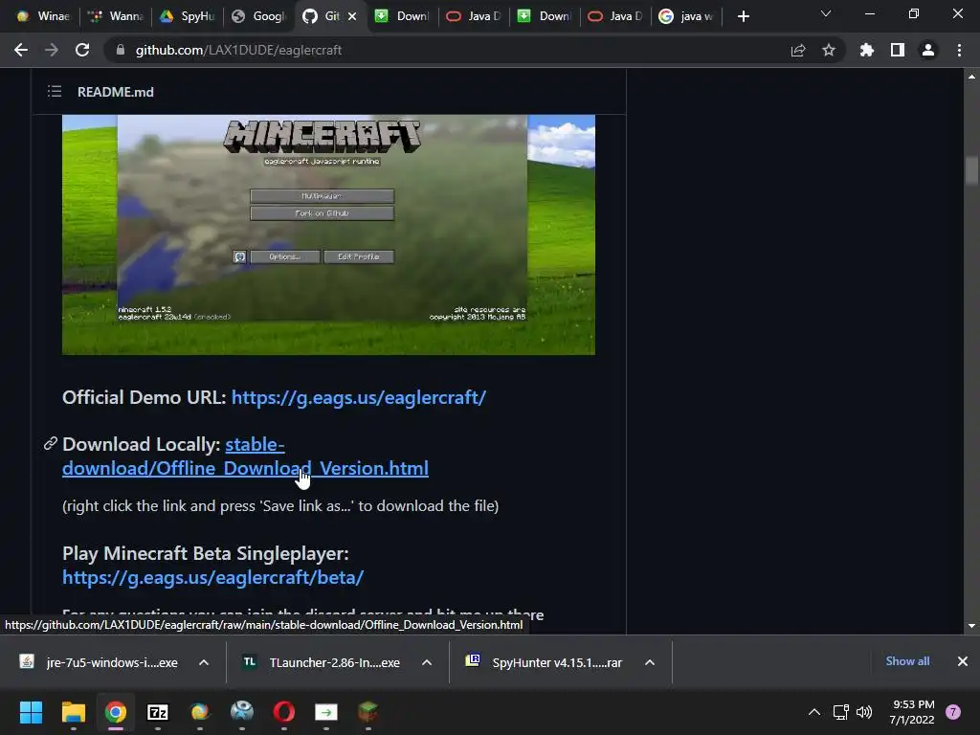This screenshot has width=980, height=735.
Task: Close the downloads bar
Action: [963, 661]
